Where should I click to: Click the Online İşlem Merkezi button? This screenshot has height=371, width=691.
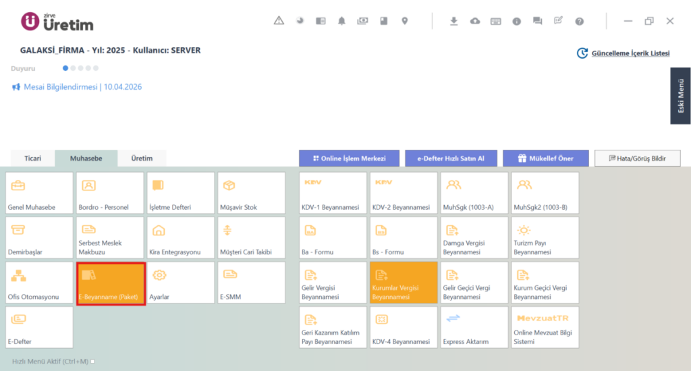pyautogui.click(x=349, y=159)
